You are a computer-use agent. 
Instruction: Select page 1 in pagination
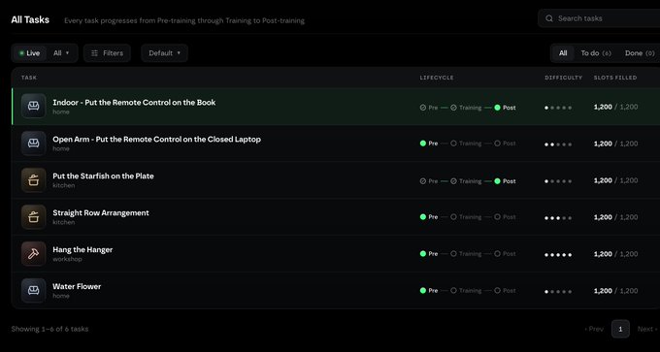(620, 329)
